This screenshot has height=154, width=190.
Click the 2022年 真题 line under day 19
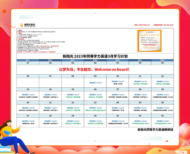pyautogui.click(x=163, y=97)
